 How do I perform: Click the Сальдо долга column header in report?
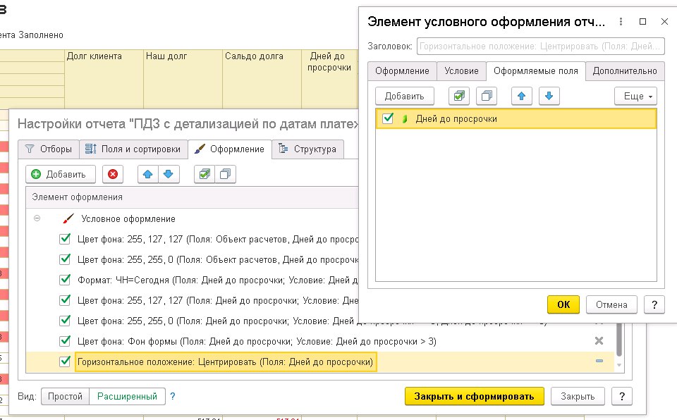[x=262, y=78]
